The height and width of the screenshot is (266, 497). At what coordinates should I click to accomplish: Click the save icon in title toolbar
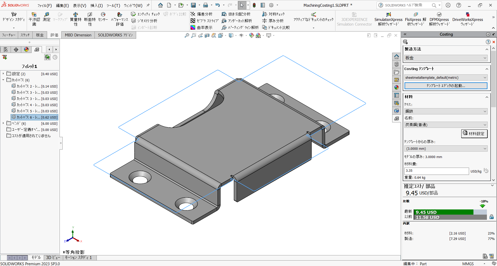click(x=193, y=5)
